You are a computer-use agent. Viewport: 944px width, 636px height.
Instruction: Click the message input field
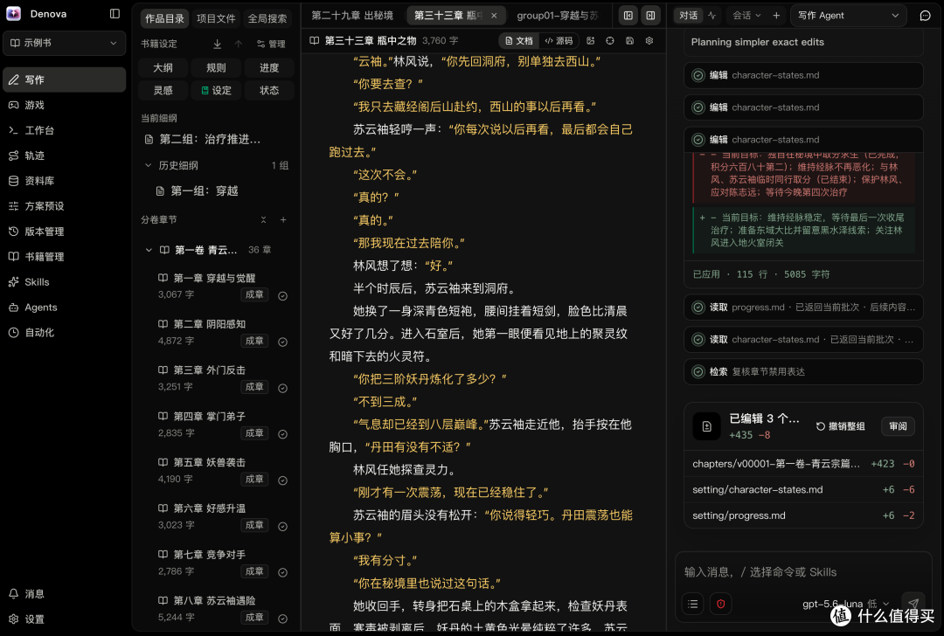[x=803, y=571]
